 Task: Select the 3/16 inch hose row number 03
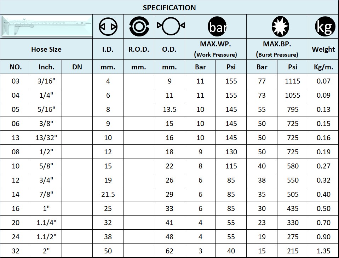click(x=16, y=81)
